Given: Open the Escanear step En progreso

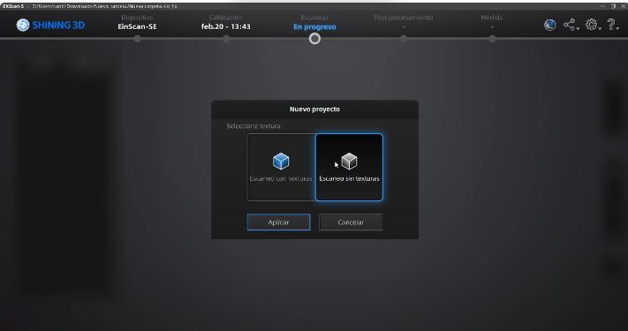Looking at the screenshot, I should (x=314, y=22).
